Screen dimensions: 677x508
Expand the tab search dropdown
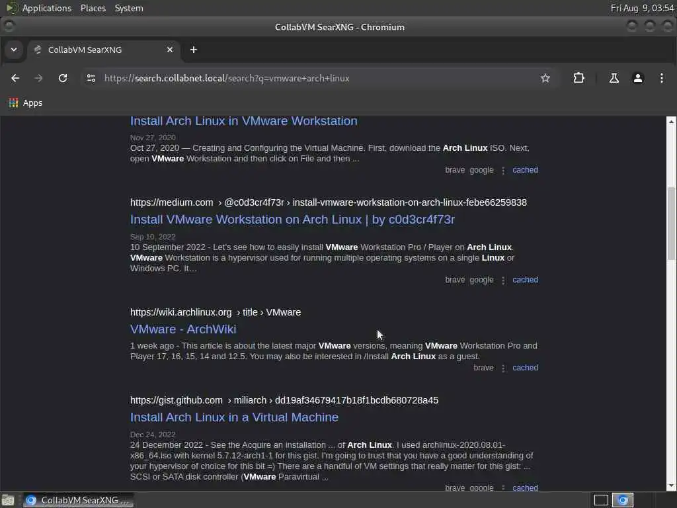click(x=14, y=50)
